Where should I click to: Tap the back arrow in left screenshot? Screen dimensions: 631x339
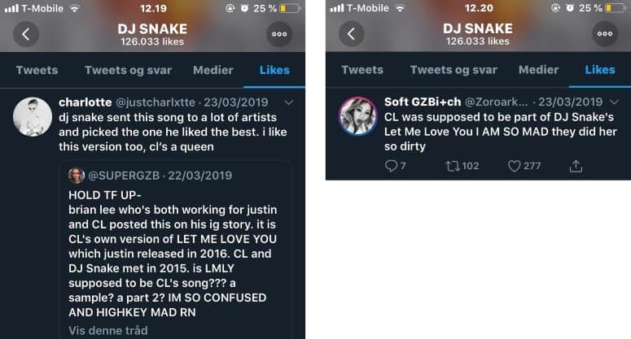[x=26, y=34]
